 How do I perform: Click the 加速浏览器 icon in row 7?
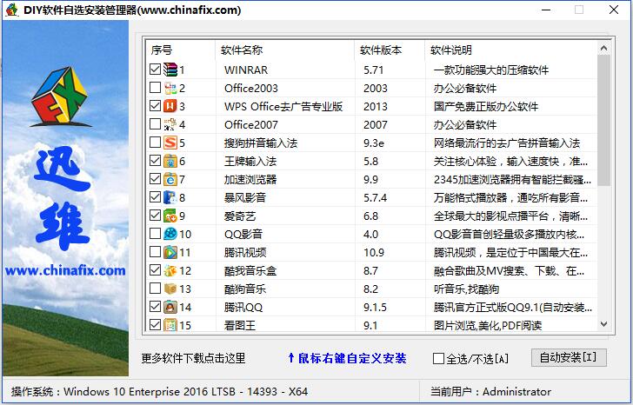point(170,179)
